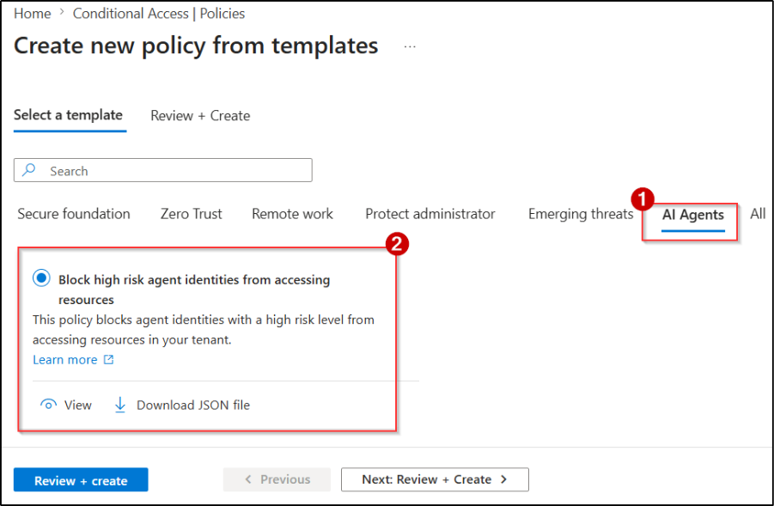The height and width of the screenshot is (506, 774).
Task: Click the breadcrumb chevron after Home
Action: click(62, 12)
